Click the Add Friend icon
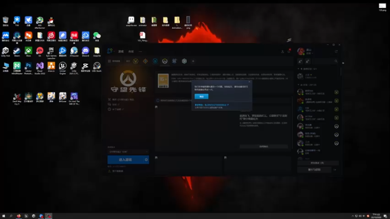This screenshot has width=390, height=219. [300, 61]
